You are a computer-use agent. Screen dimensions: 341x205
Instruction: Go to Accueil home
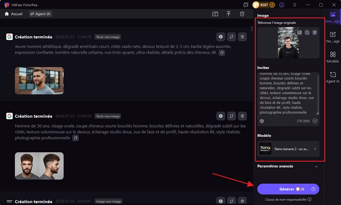14,14
